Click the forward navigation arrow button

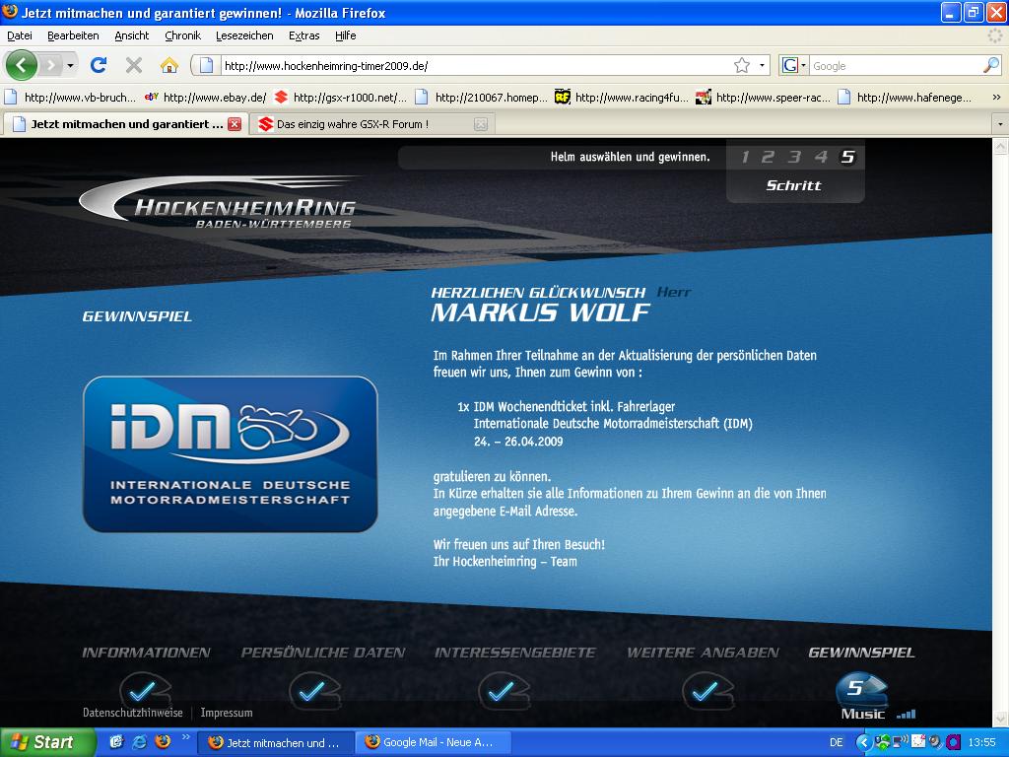[x=51, y=65]
